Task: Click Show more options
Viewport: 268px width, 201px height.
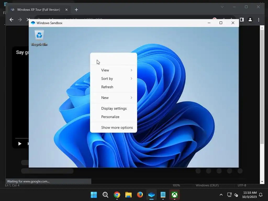Action: tap(114, 128)
